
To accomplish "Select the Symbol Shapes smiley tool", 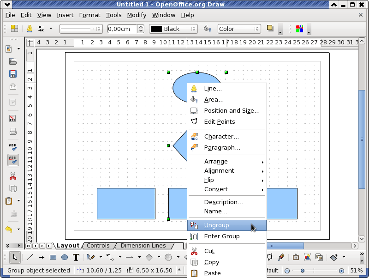I will tap(168, 257).
